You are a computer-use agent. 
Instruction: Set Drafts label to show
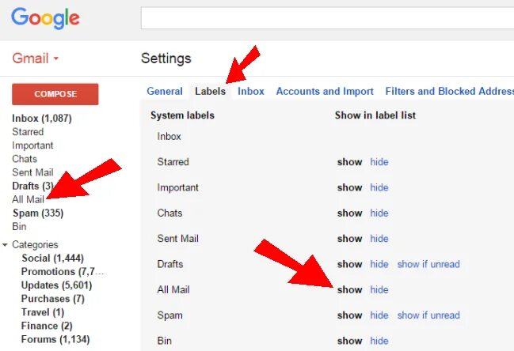[349, 264]
